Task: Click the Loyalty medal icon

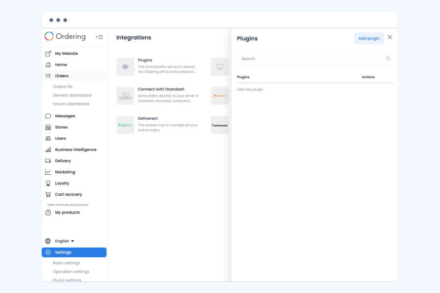Action: (48, 183)
